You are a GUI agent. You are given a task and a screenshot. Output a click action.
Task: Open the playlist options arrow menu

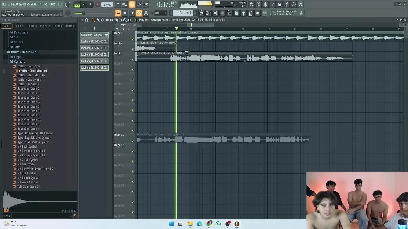pos(82,20)
